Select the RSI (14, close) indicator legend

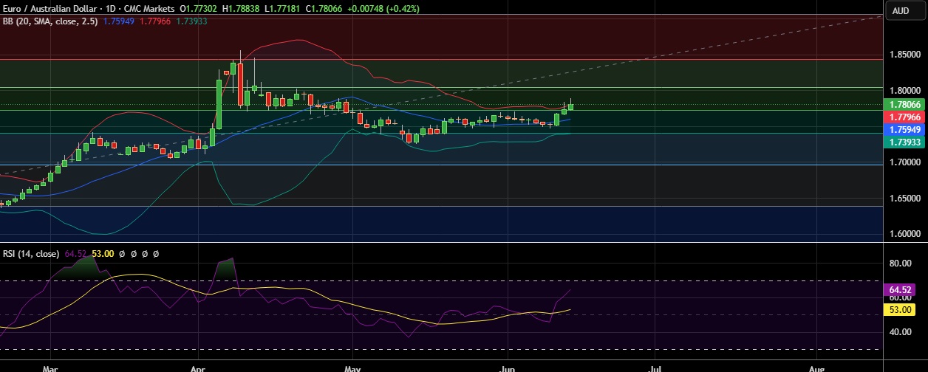[31, 253]
